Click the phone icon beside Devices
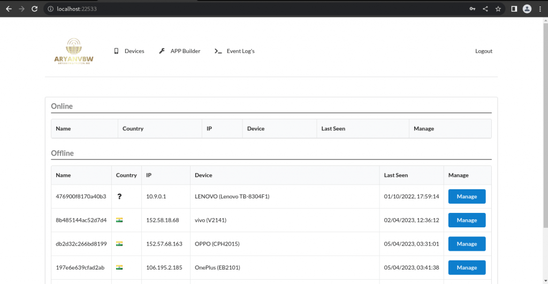548x284 pixels. [x=116, y=51]
